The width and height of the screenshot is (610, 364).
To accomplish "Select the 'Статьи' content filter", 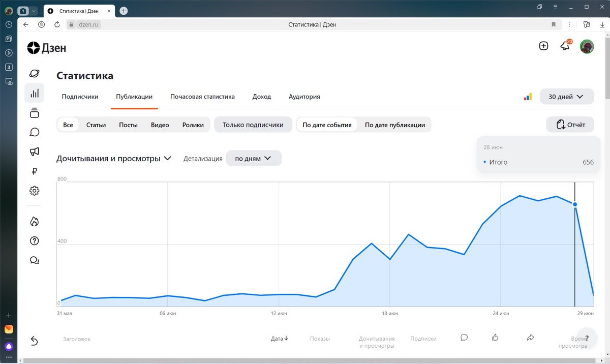I will point(96,125).
